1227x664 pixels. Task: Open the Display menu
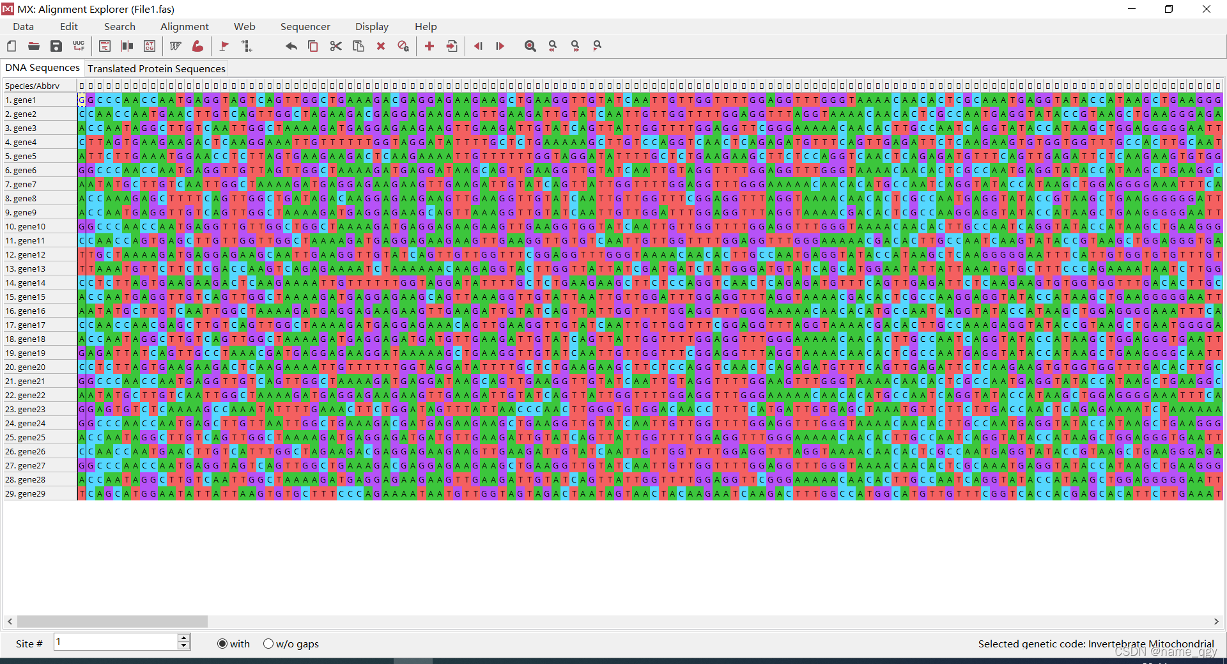pos(372,27)
